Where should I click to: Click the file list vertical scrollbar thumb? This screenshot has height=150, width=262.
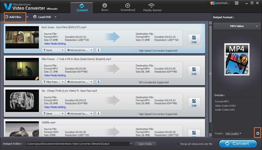pyautogui.click(x=211, y=74)
